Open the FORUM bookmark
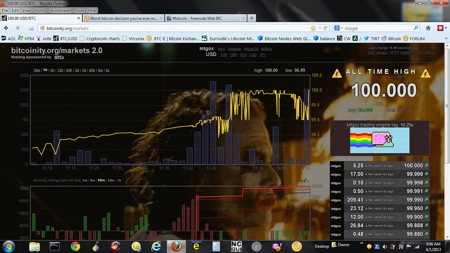Screen dimensions: 450x253 [414, 39]
